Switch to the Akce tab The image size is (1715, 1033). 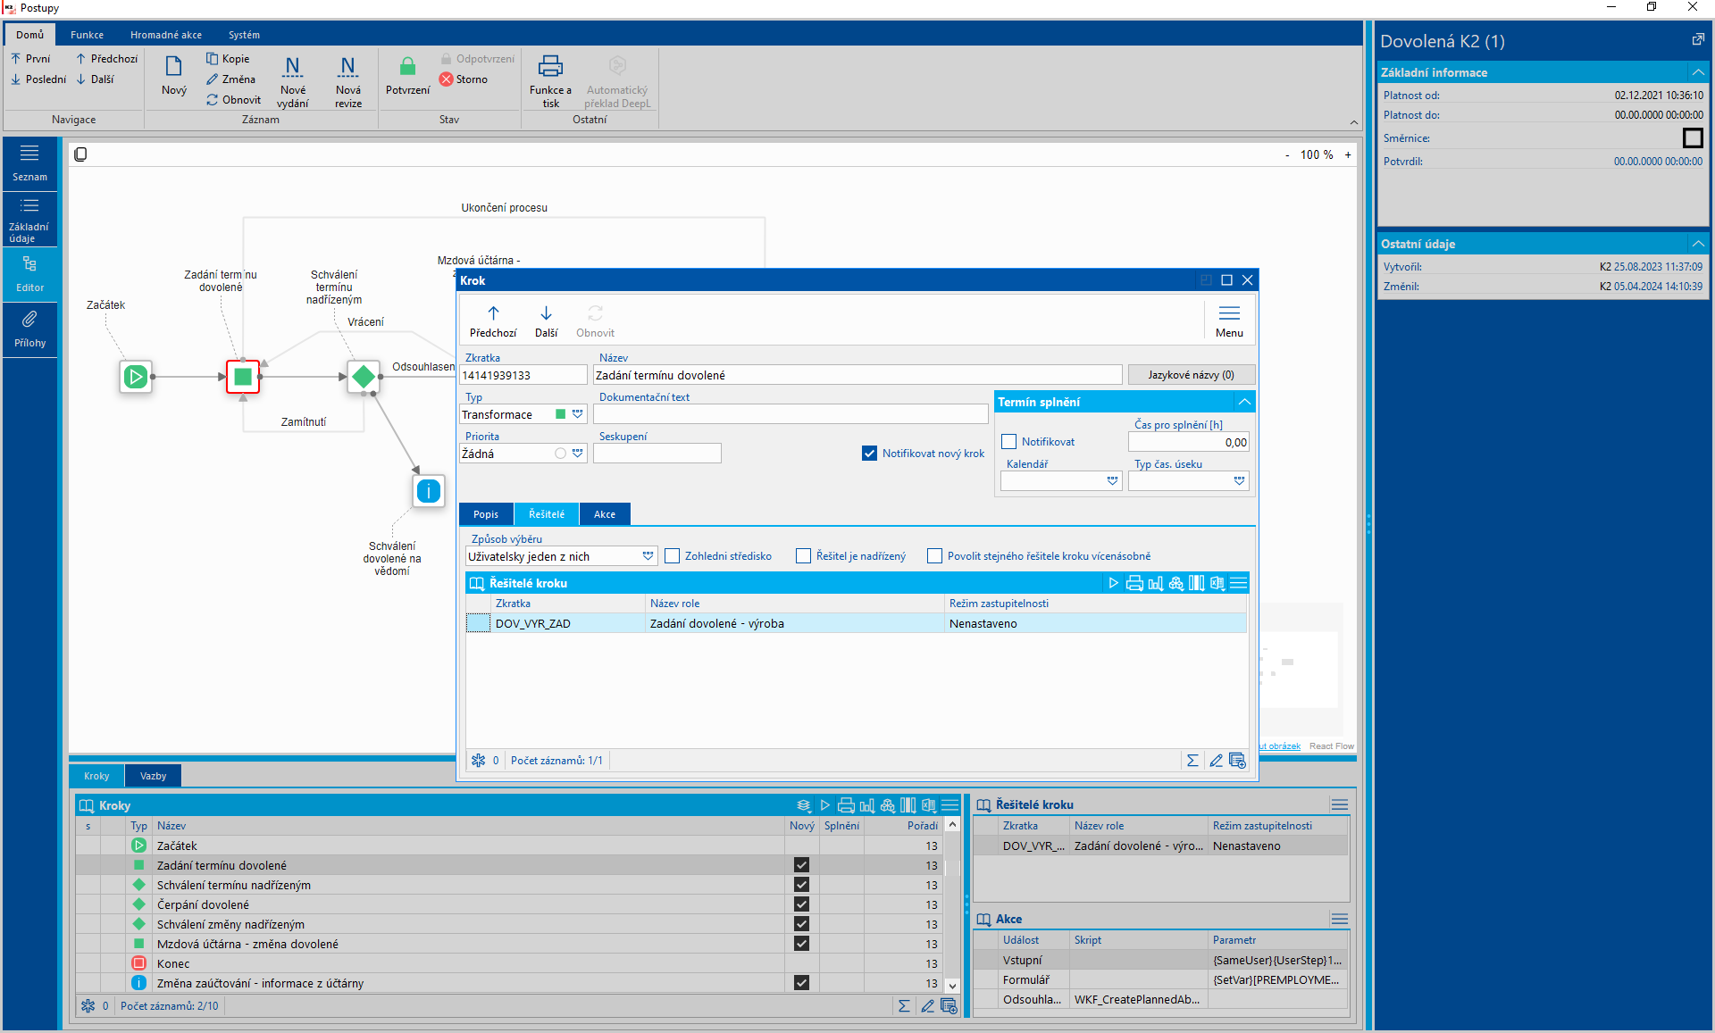pyautogui.click(x=605, y=514)
